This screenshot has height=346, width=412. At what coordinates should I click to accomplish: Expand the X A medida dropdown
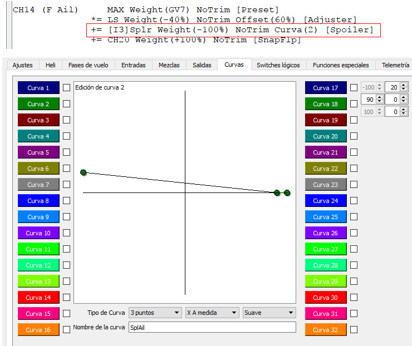pyautogui.click(x=212, y=313)
